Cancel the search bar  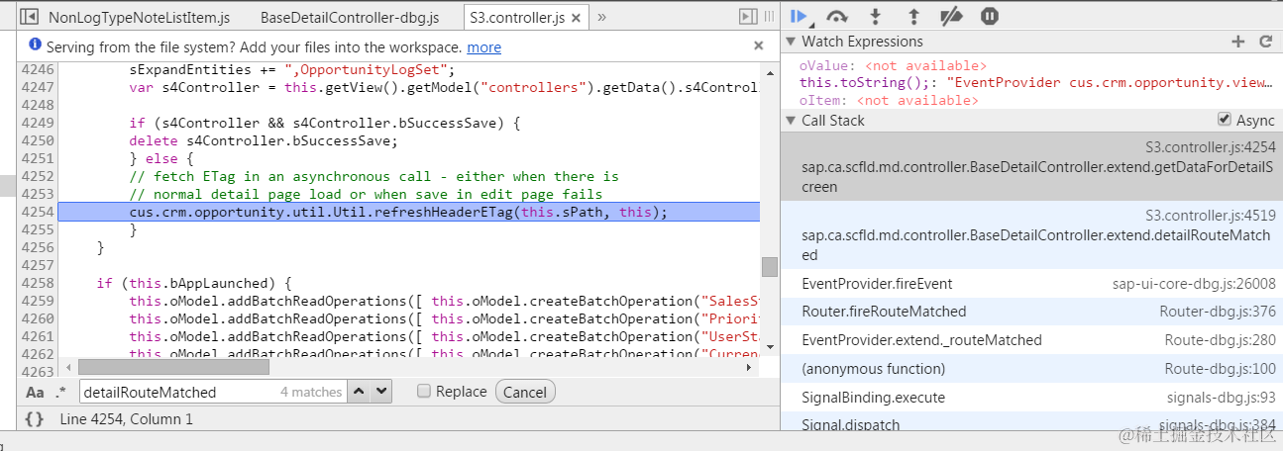pyautogui.click(x=525, y=392)
